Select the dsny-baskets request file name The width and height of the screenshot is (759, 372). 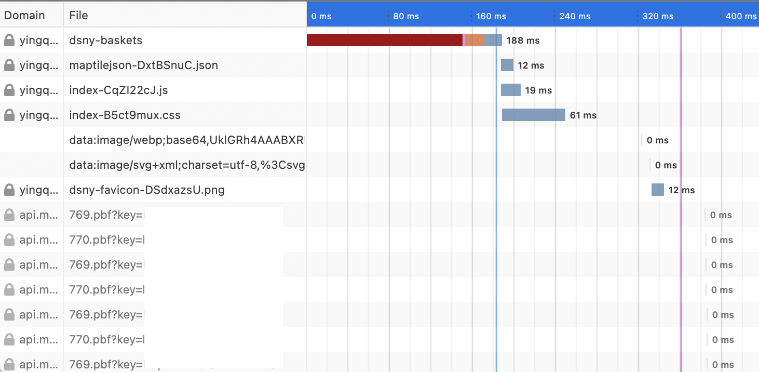coord(106,40)
